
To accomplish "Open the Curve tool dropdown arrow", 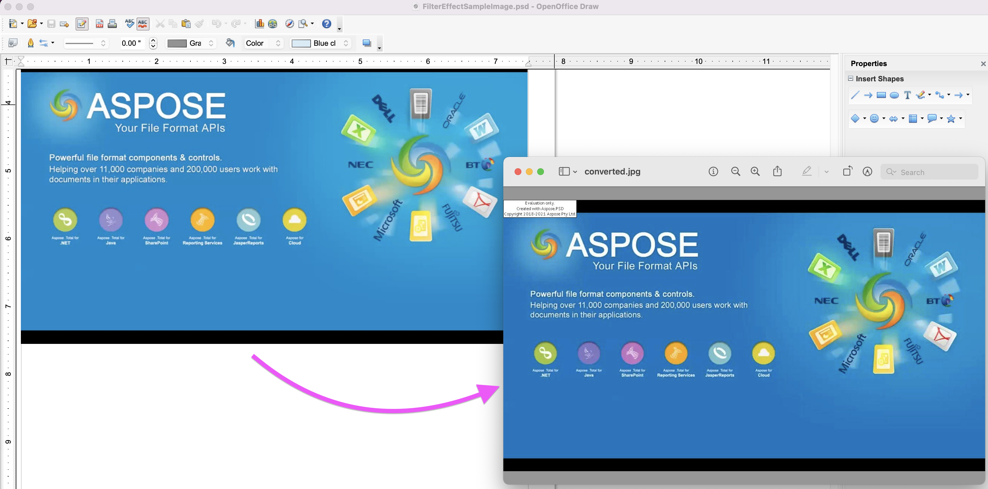I will 929,94.
